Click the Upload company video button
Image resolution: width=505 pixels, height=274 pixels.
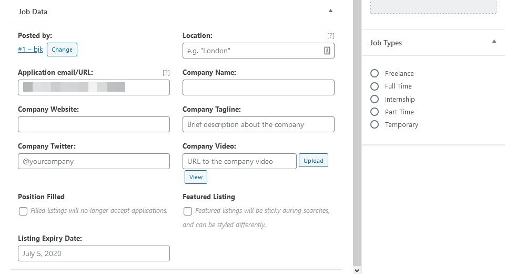314,160
